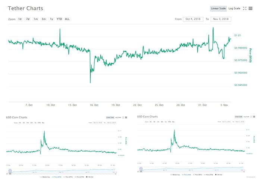The height and width of the screenshot is (182, 261).
Task: Toggle Market Cap legend in right USD Coin chart
Action: point(175,174)
